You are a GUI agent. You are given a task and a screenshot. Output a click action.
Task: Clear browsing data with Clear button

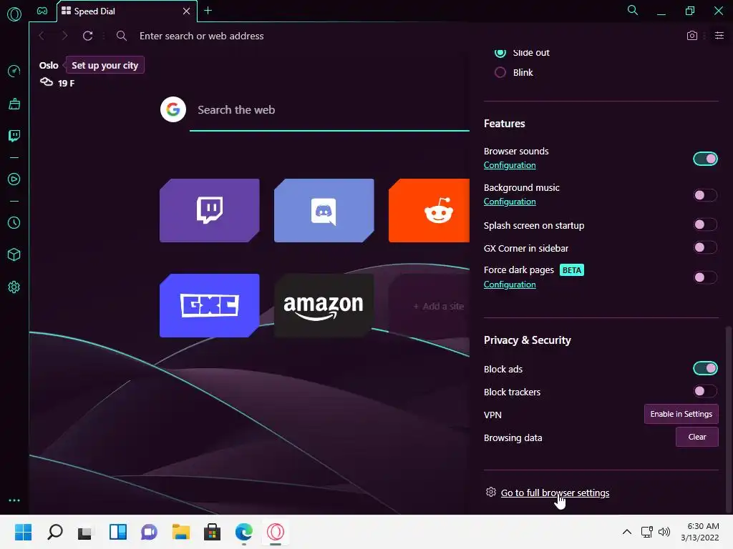tap(697, 437)
